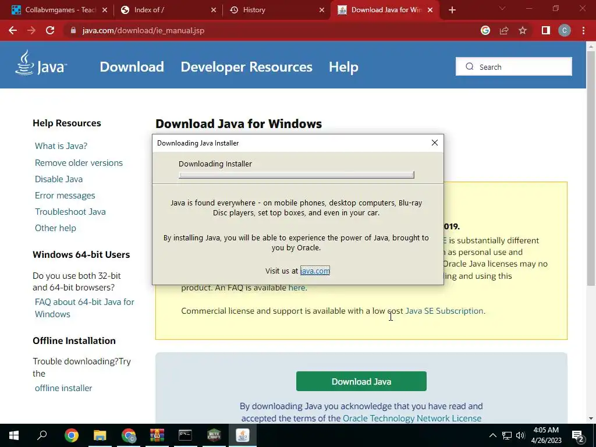Screen dimensions: 596x447
Task: Open second Chrome profile taskbar icon
Action: coord(129,435)
